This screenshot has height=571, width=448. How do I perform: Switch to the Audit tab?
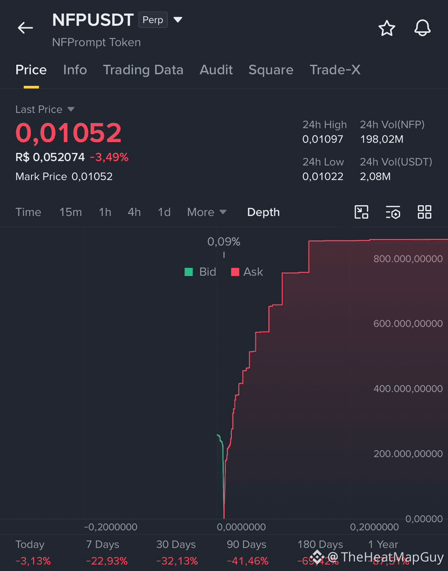point(216,70)
